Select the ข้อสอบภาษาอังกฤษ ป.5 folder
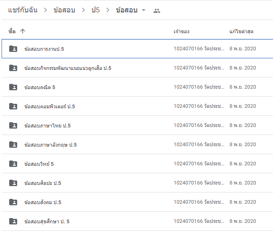 tap(50, 145)
